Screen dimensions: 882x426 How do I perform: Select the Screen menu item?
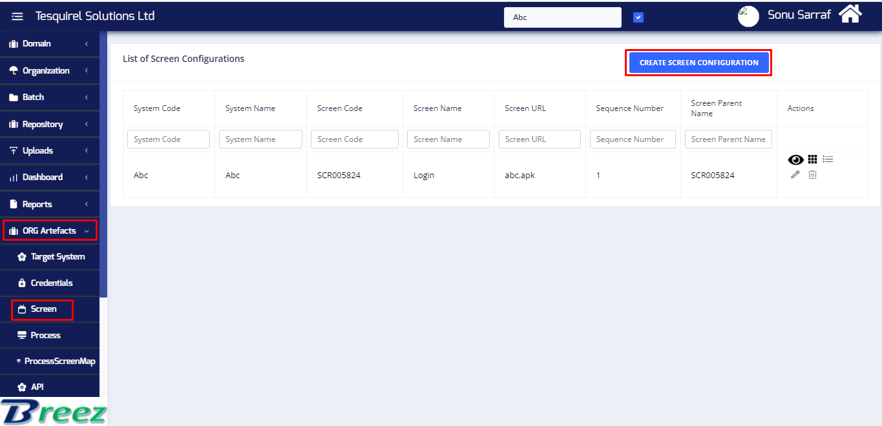[50, 309]
